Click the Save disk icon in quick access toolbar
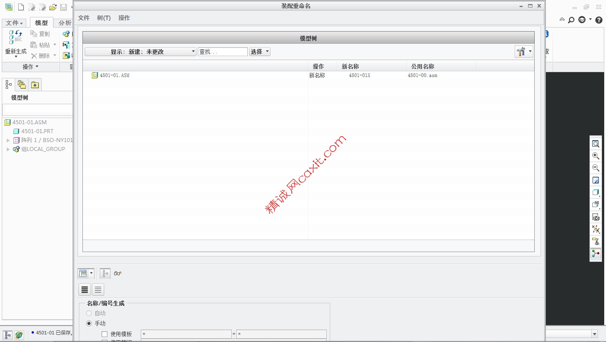This screenshot has height=342, width=606. 63,7
